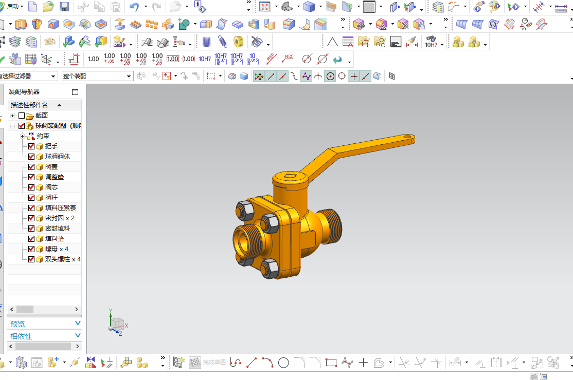The image size is (573, 380).
Task: Click the lower panel horizontal scrollbar thumb
Action: point(42,346)
